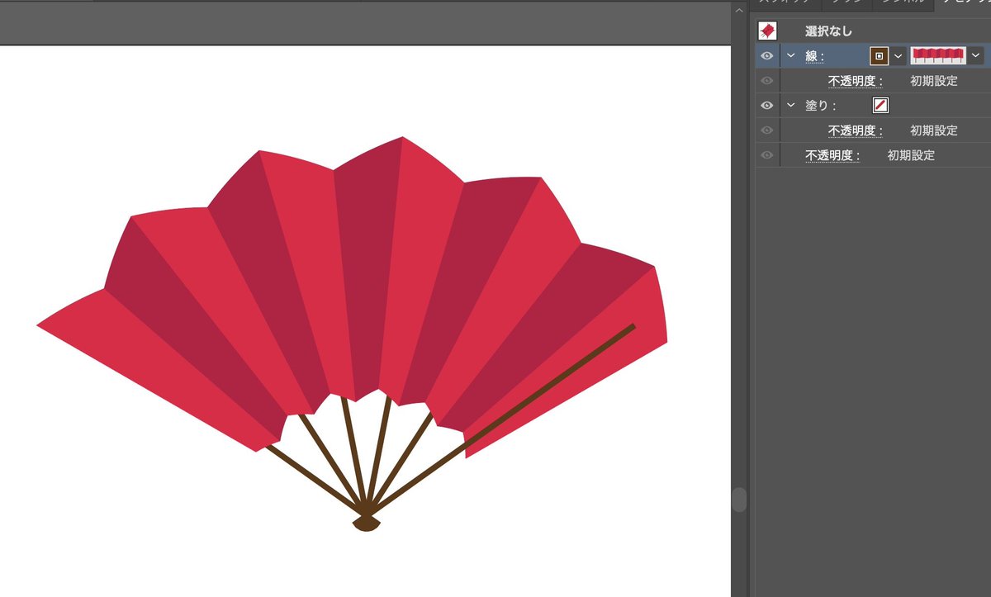
Task: Click 初期設定 in the object-level opacity row
Action: click(x=911, y=155)
